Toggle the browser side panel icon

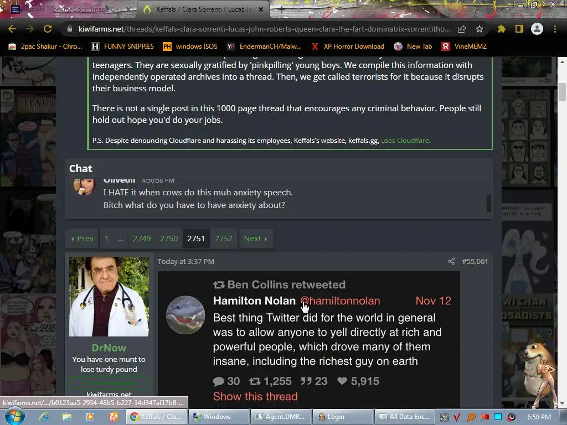coord(519,29)
